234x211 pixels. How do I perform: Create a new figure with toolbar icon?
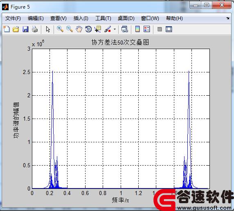(7, 29)
